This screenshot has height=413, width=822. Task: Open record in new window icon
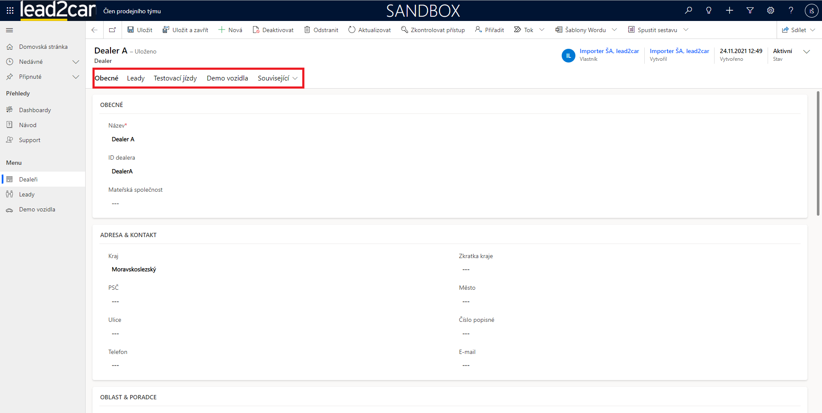point(112,30)
